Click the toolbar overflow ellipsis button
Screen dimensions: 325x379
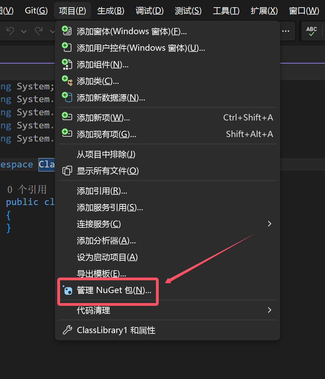(286, 31)
